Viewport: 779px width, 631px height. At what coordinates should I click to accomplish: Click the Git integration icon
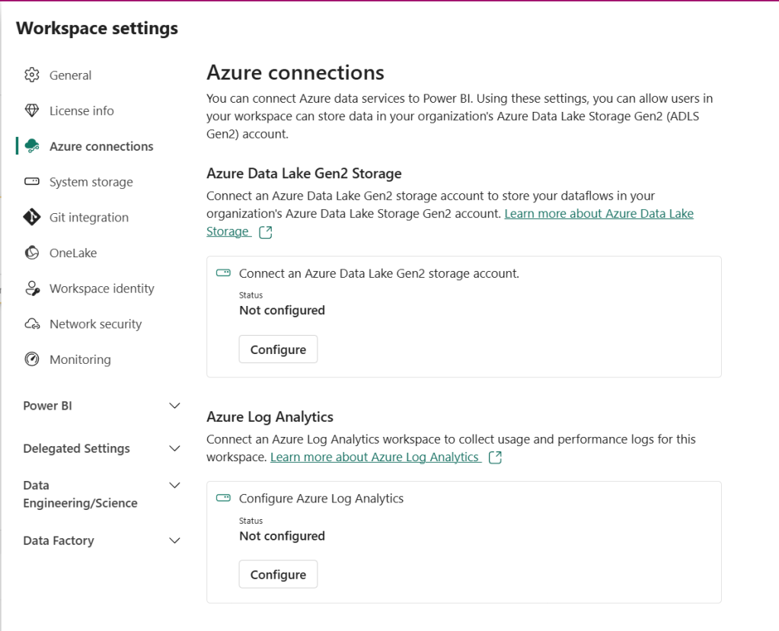(x=32, y=218)
